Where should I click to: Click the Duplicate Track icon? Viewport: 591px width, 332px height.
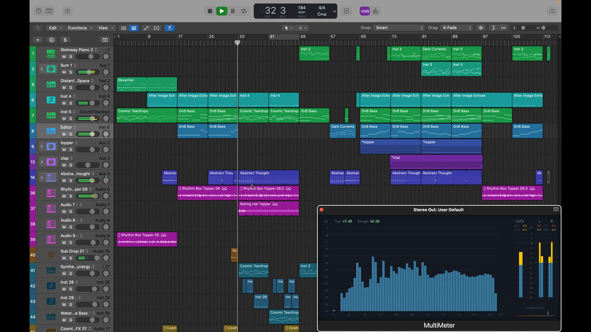tap(52, 40)
